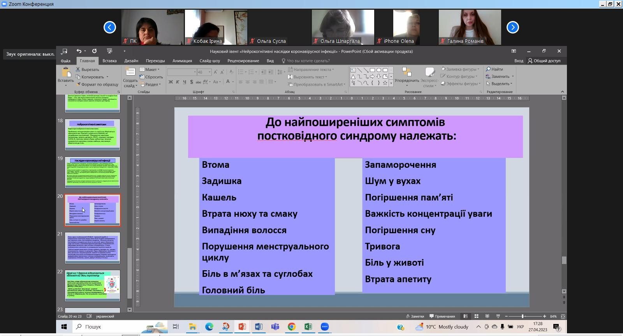Click the Reset (Сбросить) slide button

(151, 77)
